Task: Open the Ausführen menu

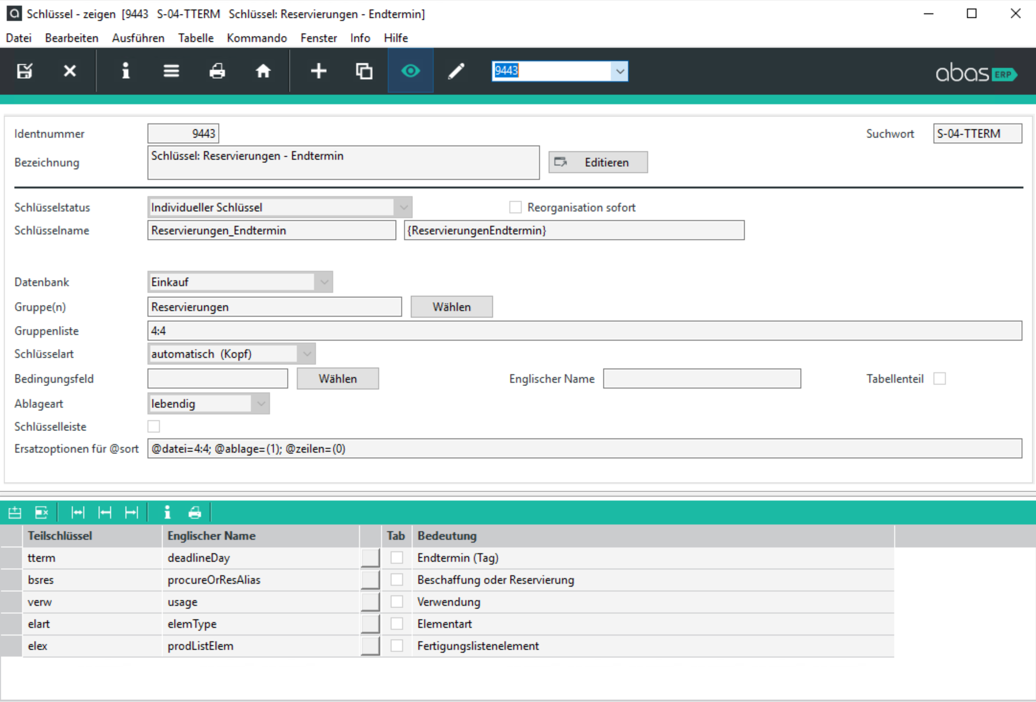Action: [x=138, y=38]
